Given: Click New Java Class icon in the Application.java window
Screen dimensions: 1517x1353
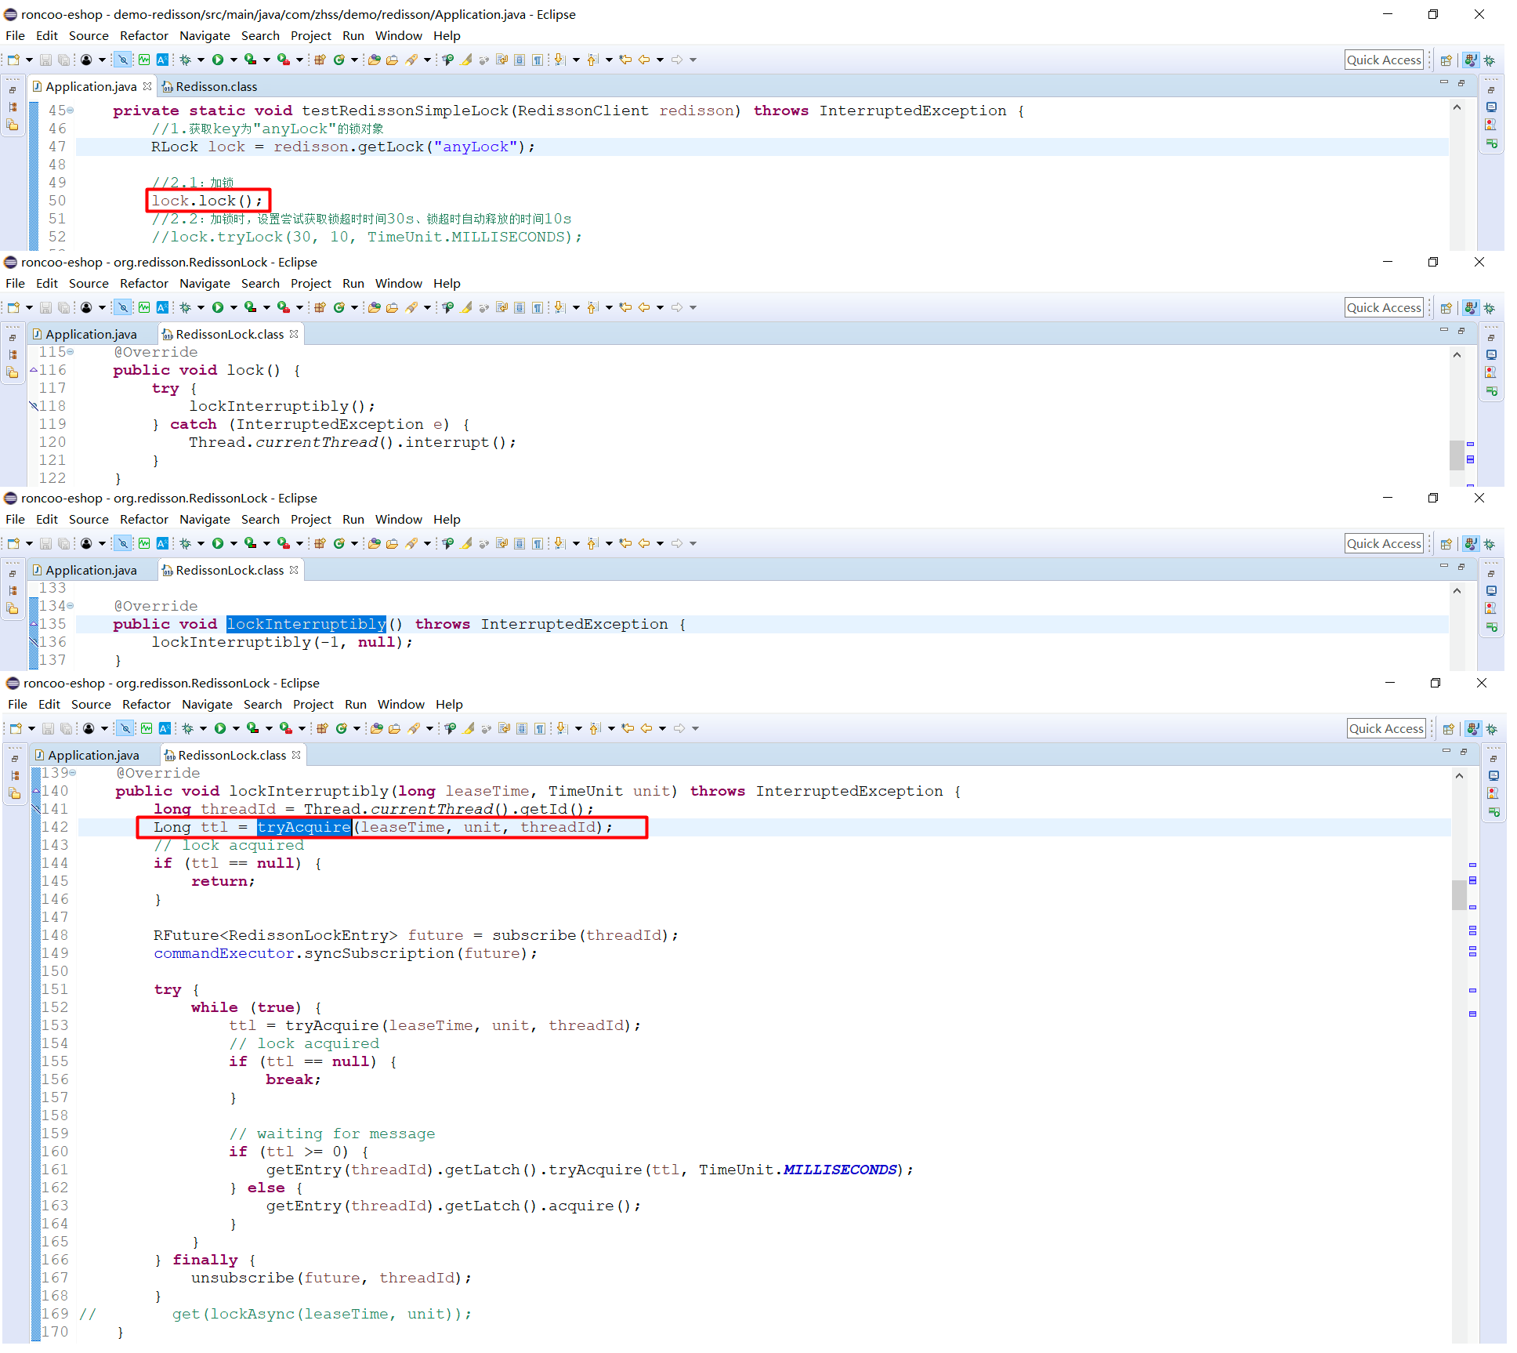Looking at the screenshot, I should click(339, 60).
